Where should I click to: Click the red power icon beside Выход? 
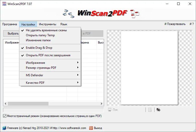click(91, 128)
